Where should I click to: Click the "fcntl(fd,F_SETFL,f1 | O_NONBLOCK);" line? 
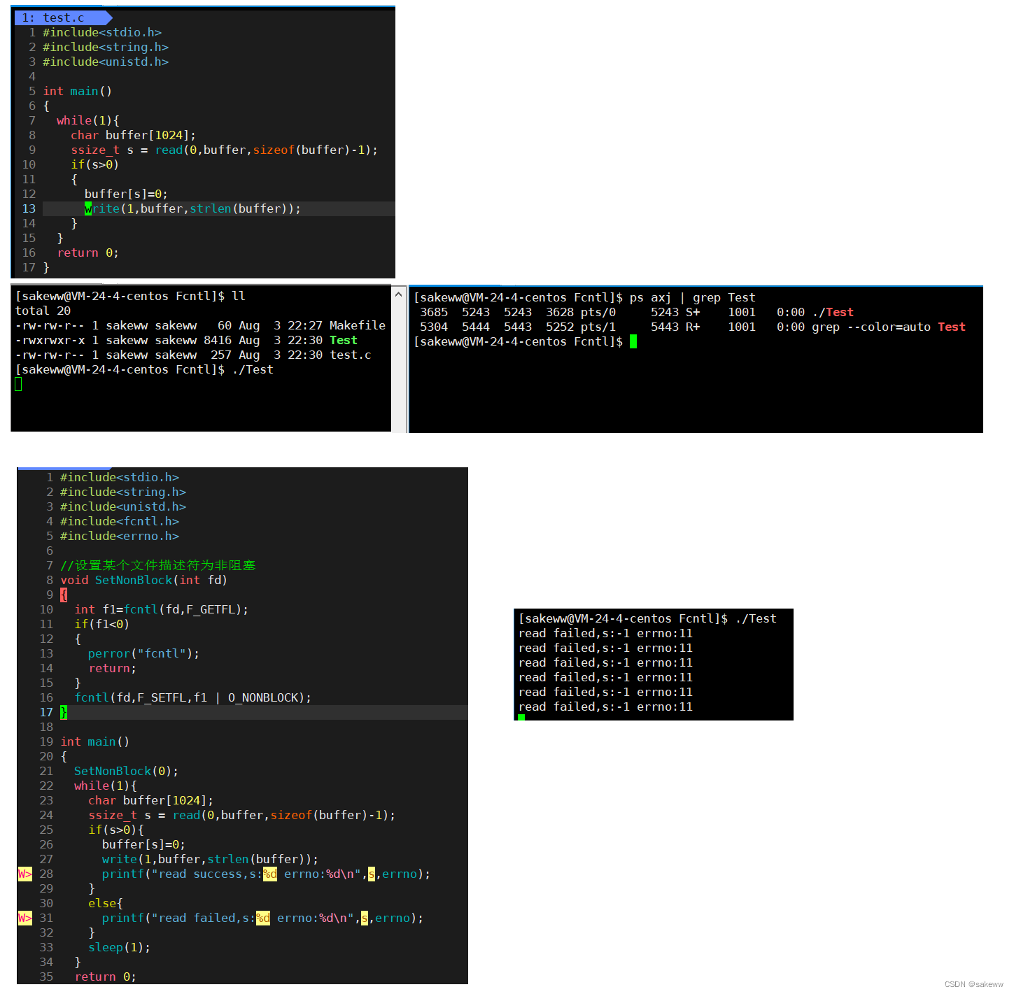pos(193,697)
